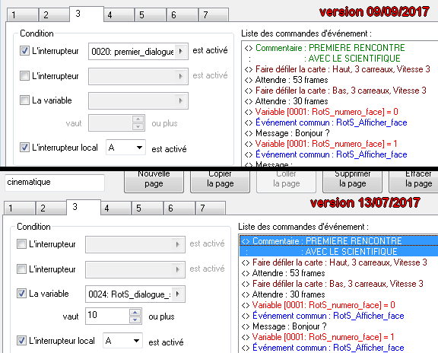Enable second L'interrupteur checkbox in top panel
Screen dimensions: 438x353
(x=24, y=75)
